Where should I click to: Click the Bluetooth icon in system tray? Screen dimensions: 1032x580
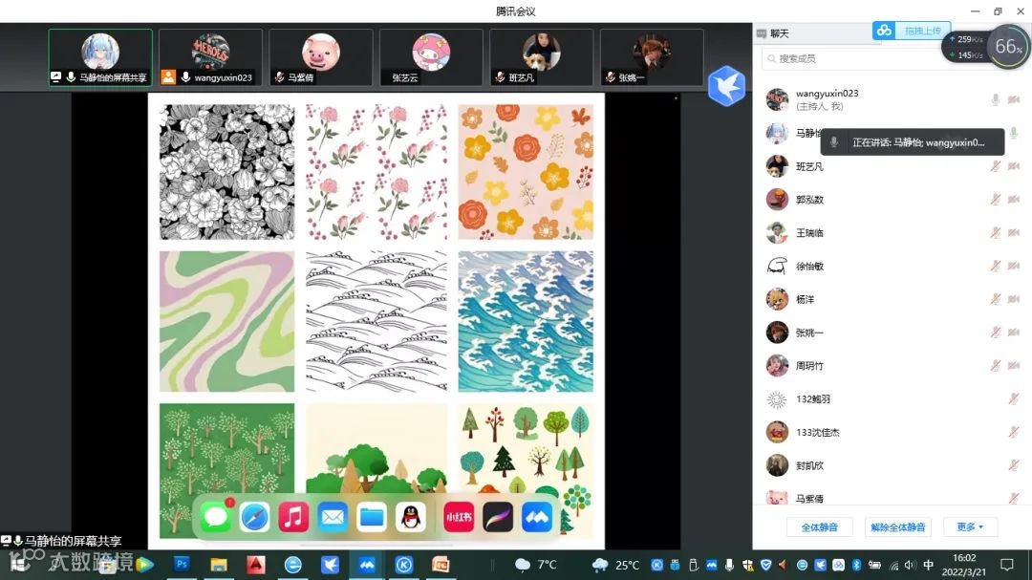856,565
